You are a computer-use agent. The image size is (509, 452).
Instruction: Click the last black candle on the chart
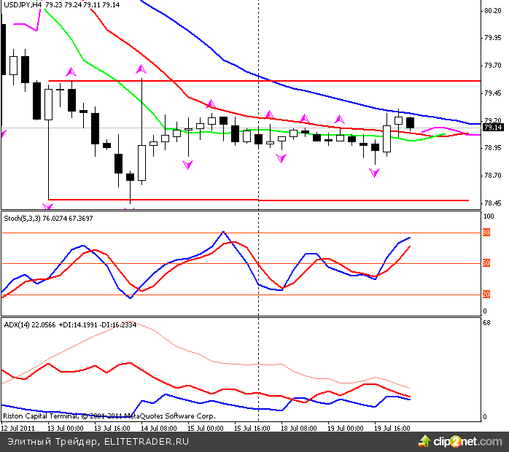411,122
